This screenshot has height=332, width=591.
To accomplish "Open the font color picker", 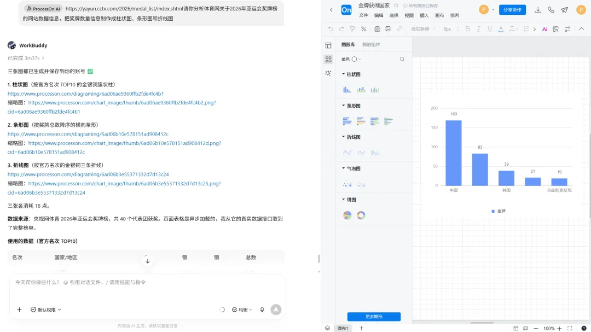I will point(501,29).
